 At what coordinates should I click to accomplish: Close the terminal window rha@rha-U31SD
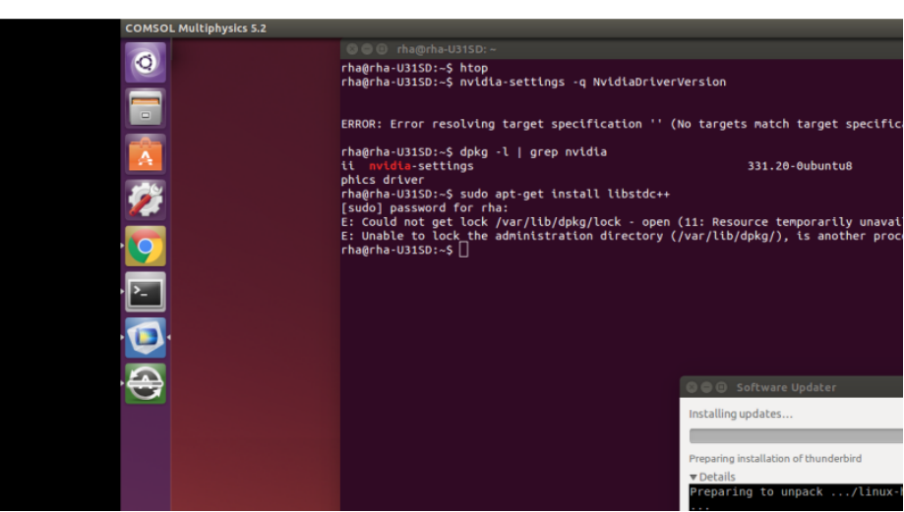point(352,49)
